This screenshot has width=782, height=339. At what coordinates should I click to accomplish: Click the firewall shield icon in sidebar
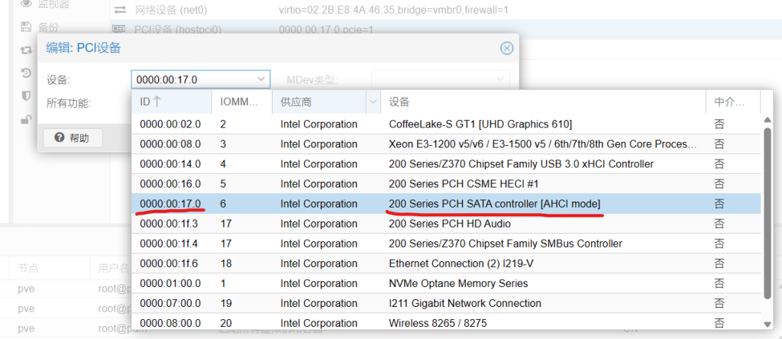(26, 96)
